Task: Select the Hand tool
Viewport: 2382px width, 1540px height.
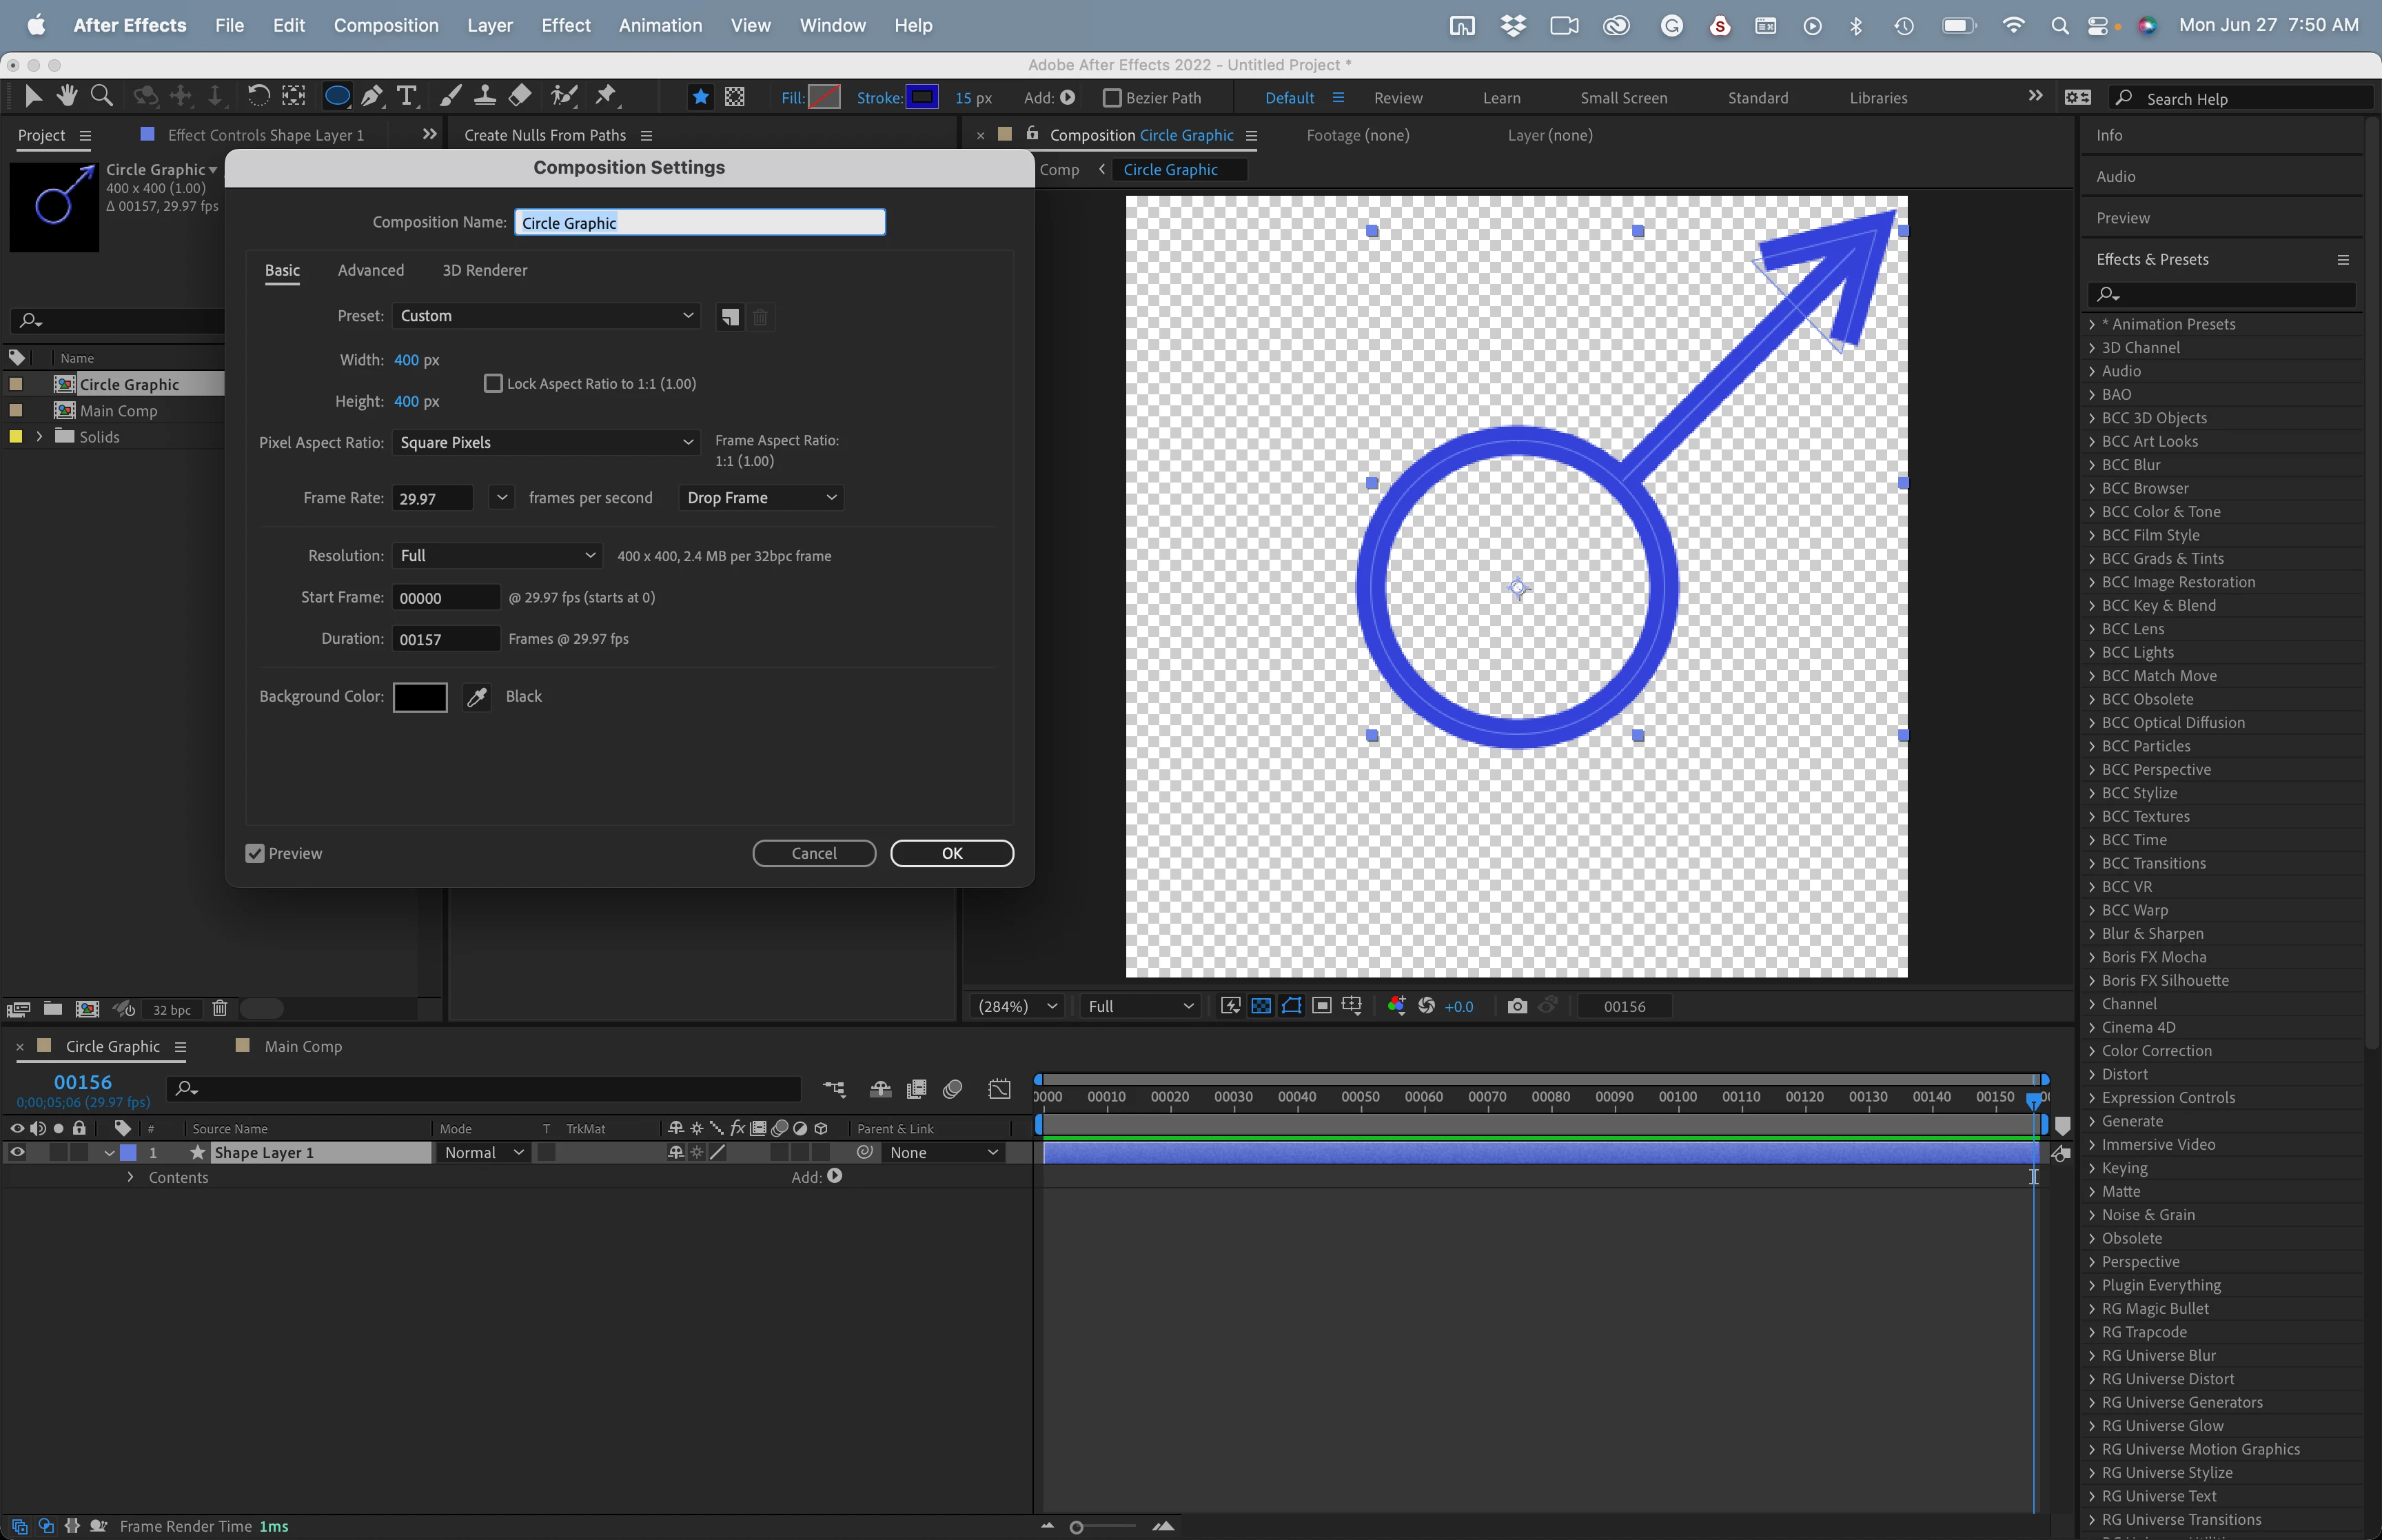Action: [x=67, y=97]
